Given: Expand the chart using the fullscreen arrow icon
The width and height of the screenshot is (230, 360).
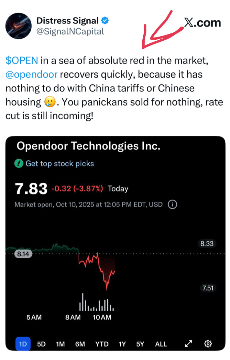Looking at the screenshot, I should pos(188,343).
